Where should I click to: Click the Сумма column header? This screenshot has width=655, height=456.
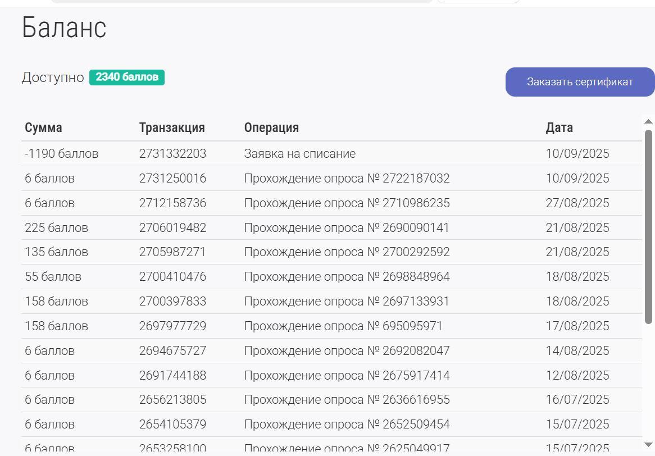coord(43,128)
